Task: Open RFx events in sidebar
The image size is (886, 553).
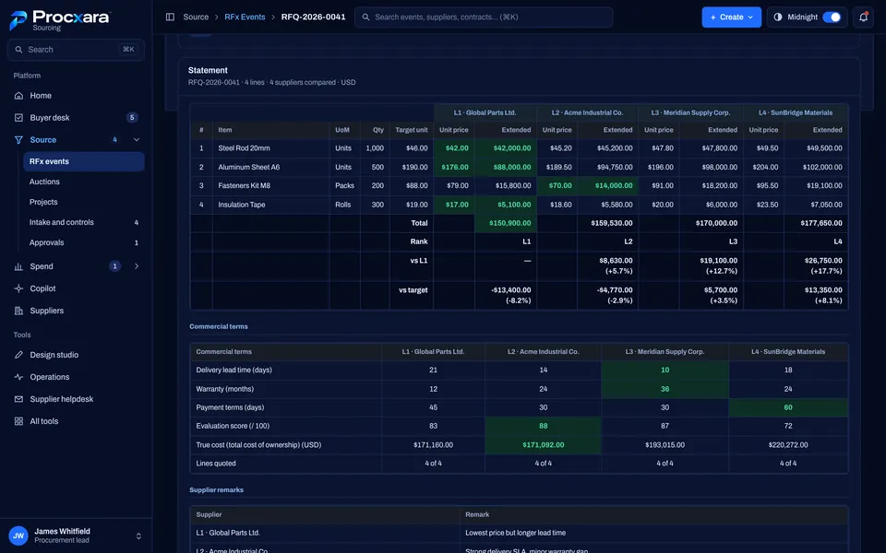Action: 84,161
